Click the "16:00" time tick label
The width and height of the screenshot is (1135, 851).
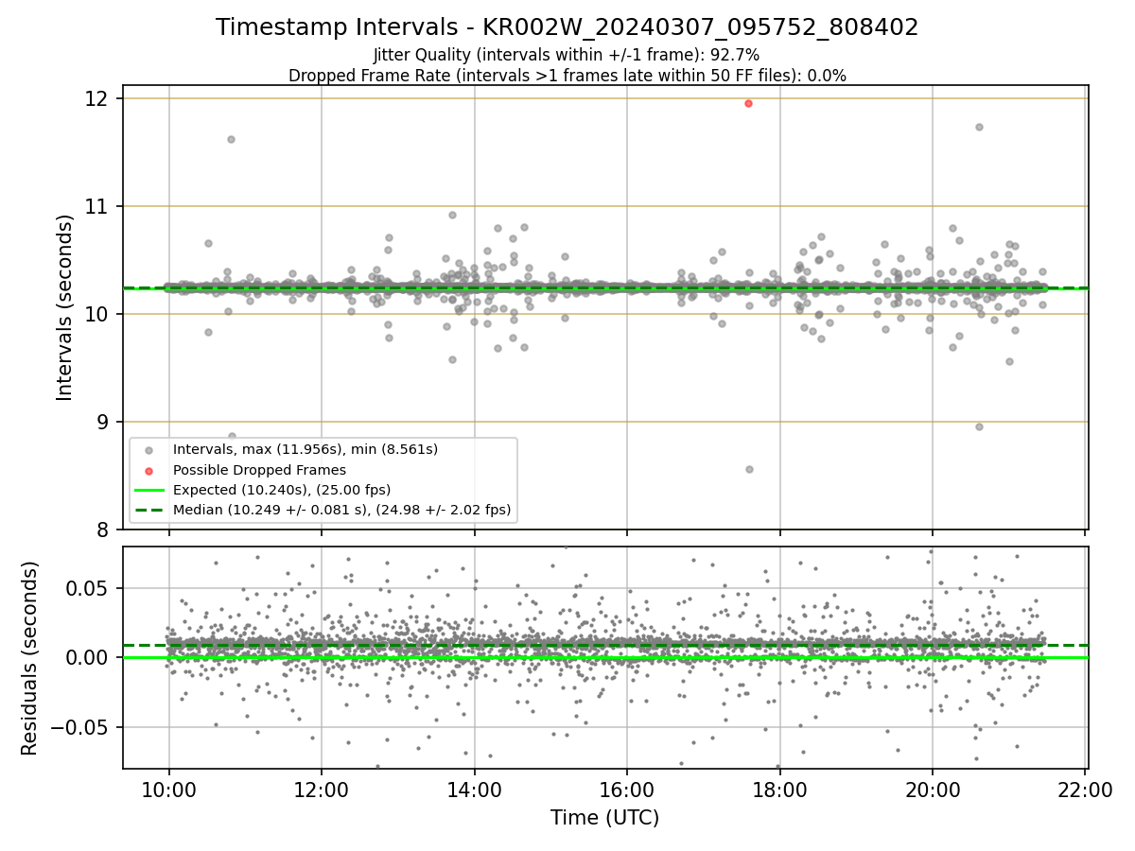(x=626, y=788)
